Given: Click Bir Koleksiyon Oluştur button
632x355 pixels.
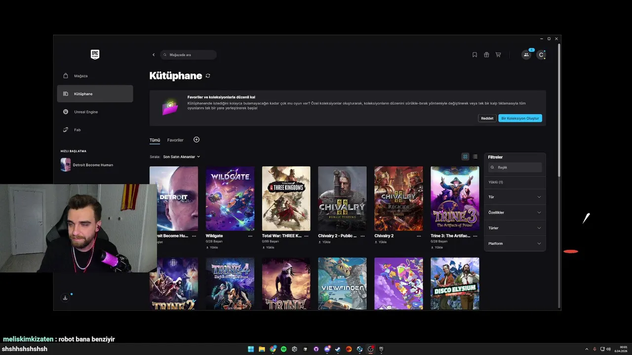Looking at the screenshot, I should [520, 118].
